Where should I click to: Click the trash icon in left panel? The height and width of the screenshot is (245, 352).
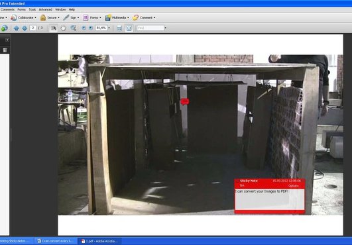coord(5,50)
